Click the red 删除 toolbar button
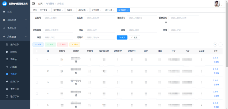The image size is (228, 109). tap(62, 45)
